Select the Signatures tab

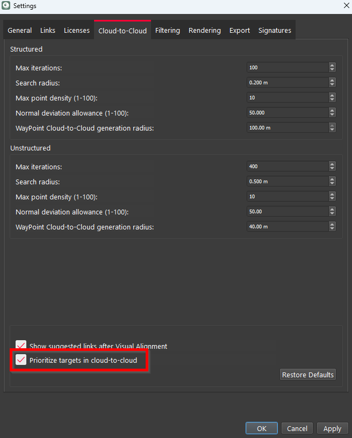[275, 31]
